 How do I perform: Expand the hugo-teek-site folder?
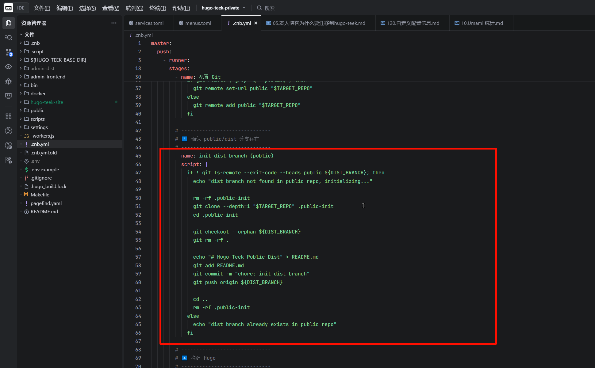coord(47,102)
